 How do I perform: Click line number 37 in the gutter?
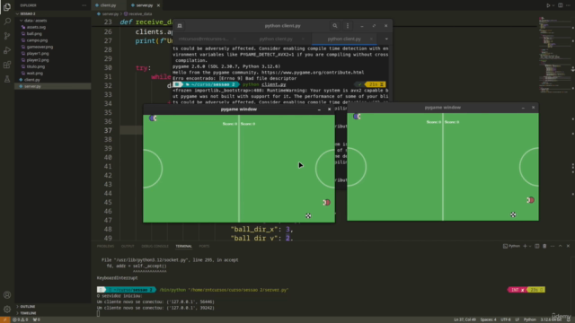[108, 131]
